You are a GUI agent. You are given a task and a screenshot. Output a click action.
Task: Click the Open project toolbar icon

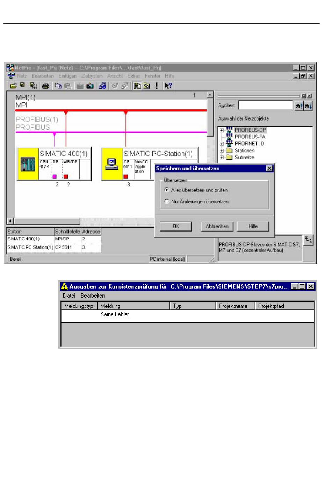13,86
